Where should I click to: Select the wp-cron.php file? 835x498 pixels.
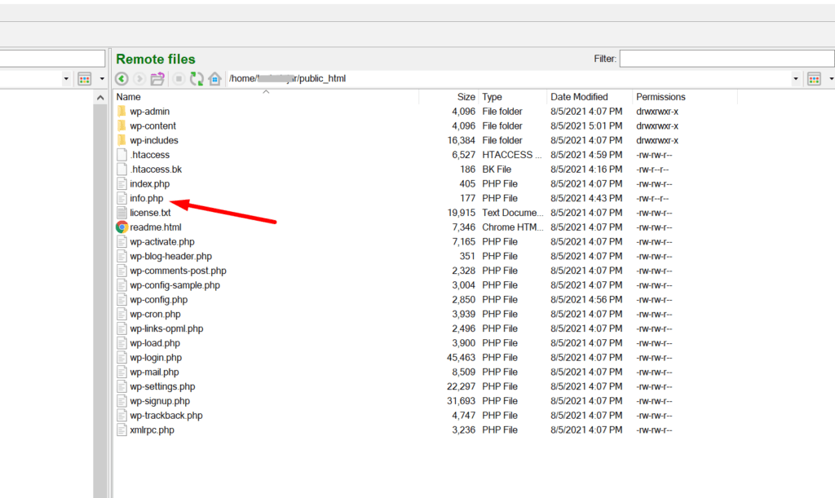click(x=155, y=314)
